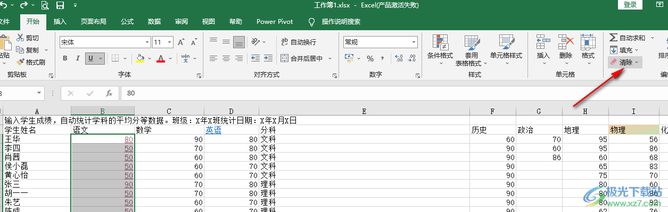Screen dimensions: 668x212
Task: Toggle Wrap Text (自动换行)
Action: click(298, 42)
